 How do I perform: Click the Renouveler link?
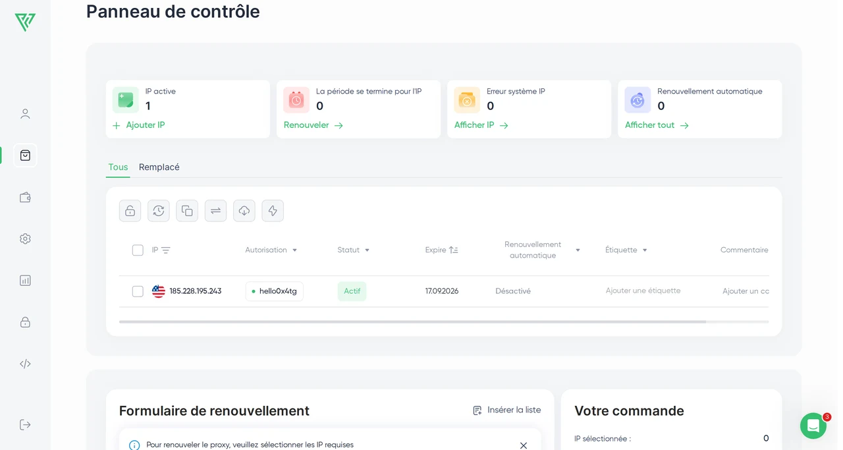313,125
